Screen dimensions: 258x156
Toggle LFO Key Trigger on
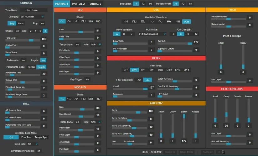click(87, 80)
